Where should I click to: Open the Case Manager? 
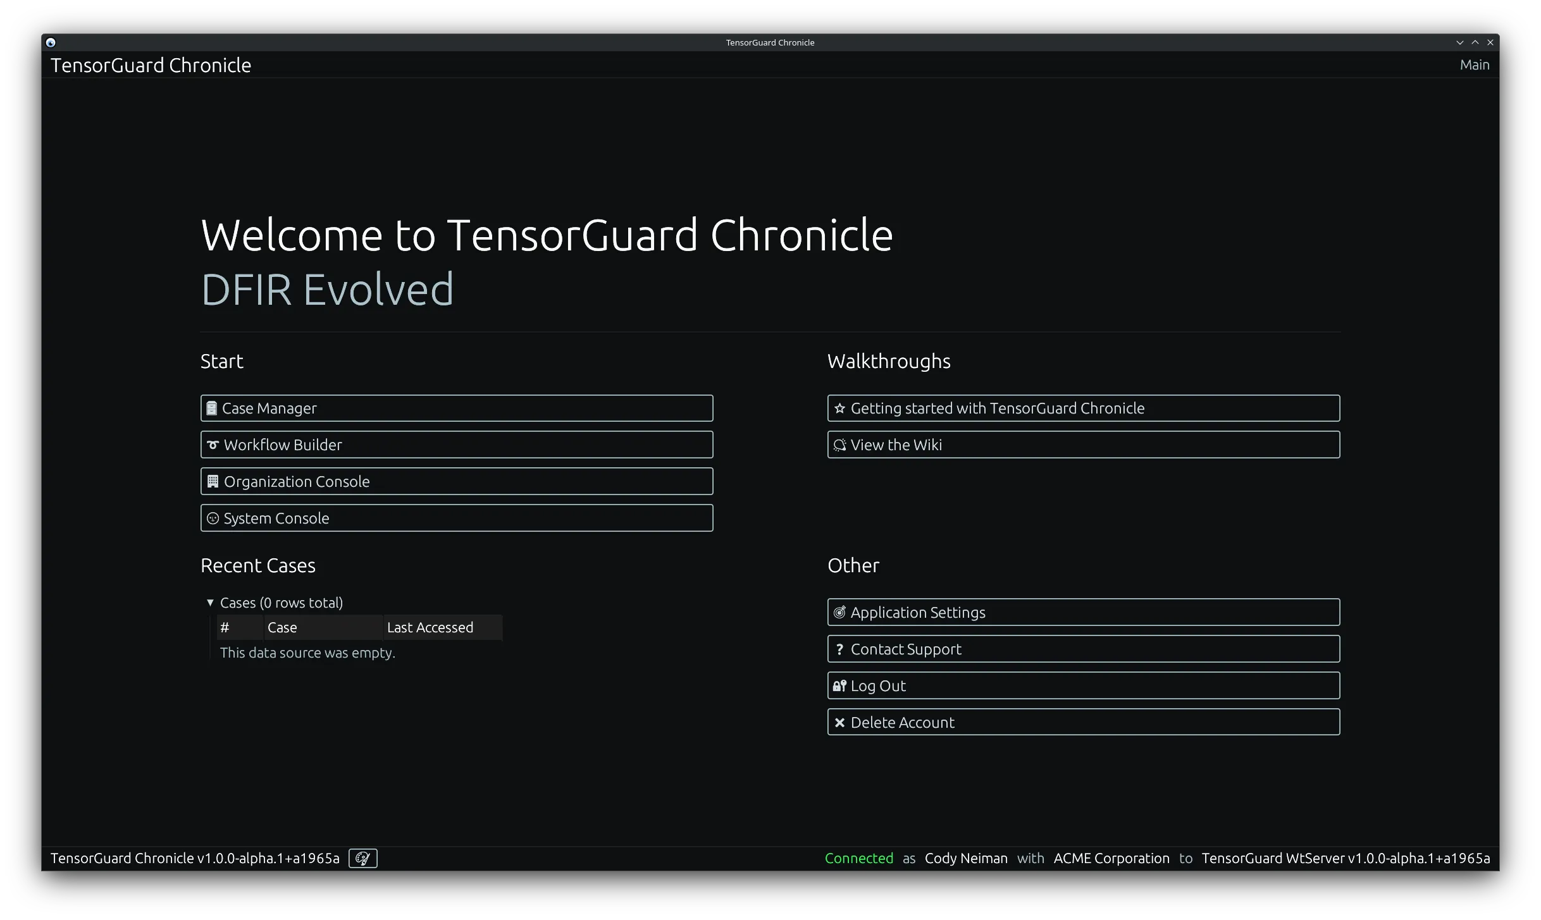tap(457, 408)
